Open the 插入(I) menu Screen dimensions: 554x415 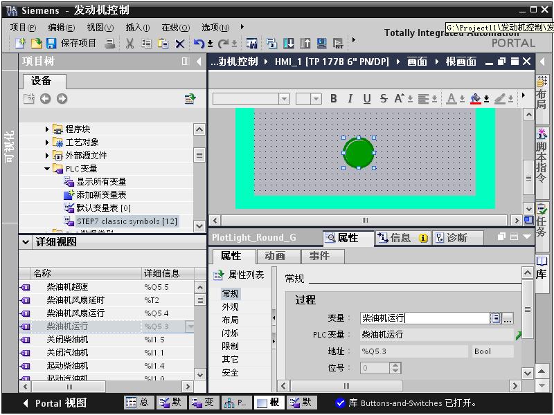point(137,27)
